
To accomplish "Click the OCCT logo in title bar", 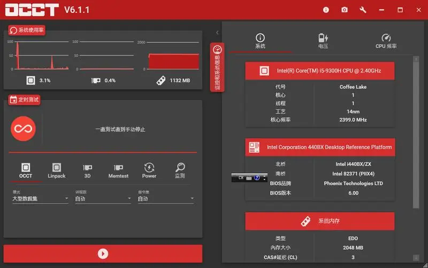I will (32, 10).
